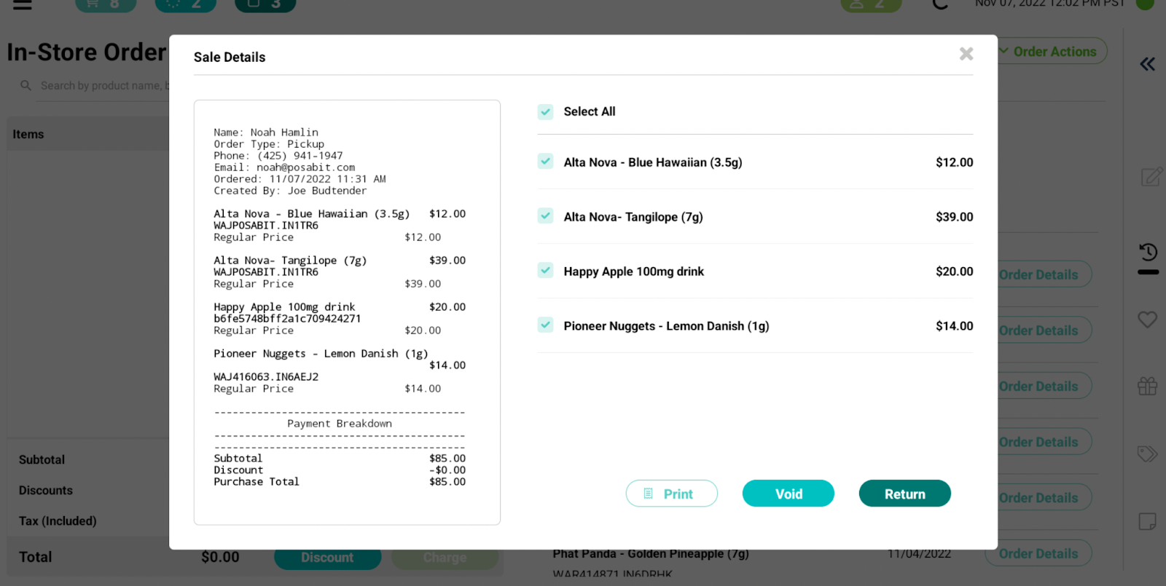Click the Email: noah@posabit.com receipt line
1166x586 pixels.
point(284,167)
